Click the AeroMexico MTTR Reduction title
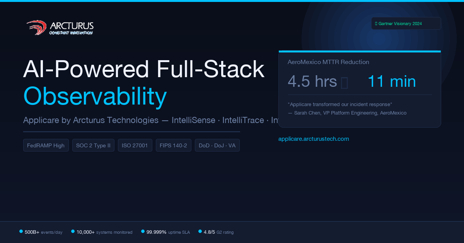 [x=328, y=62]
